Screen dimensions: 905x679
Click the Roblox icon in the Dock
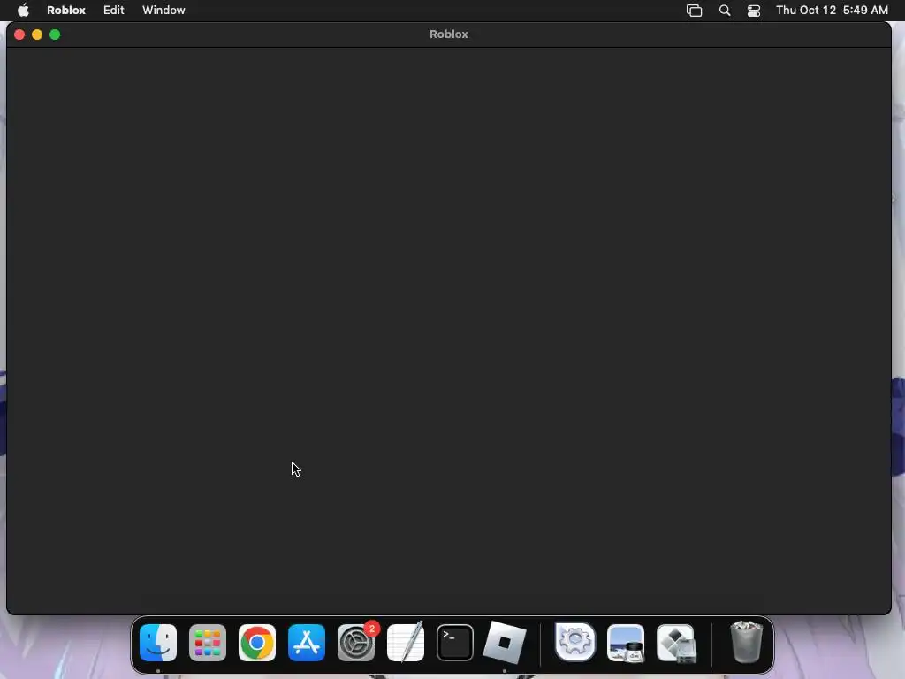pos(505,643)
